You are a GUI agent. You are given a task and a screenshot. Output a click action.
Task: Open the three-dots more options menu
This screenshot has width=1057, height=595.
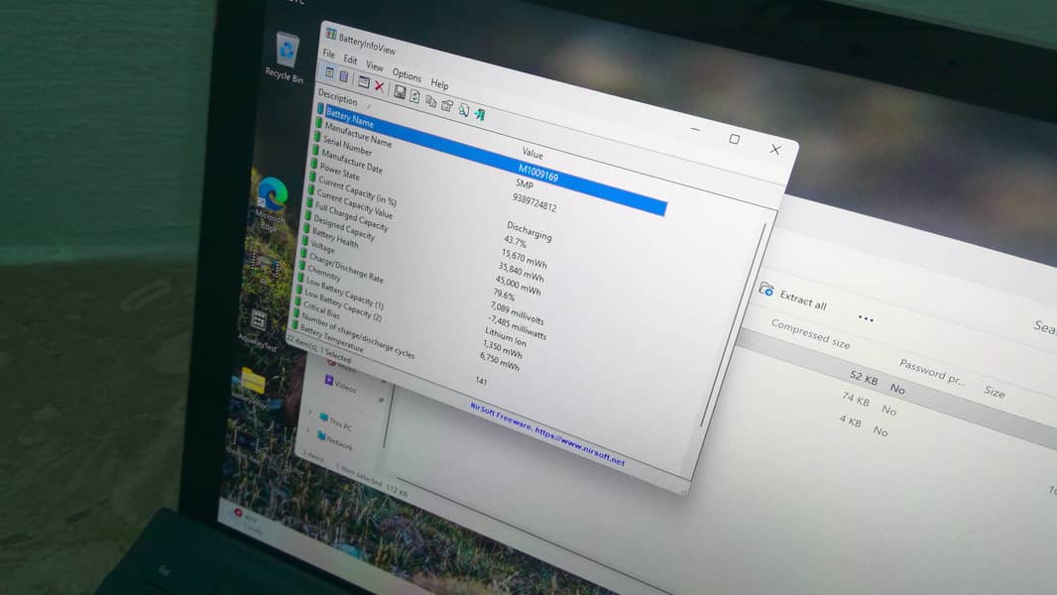865,318
